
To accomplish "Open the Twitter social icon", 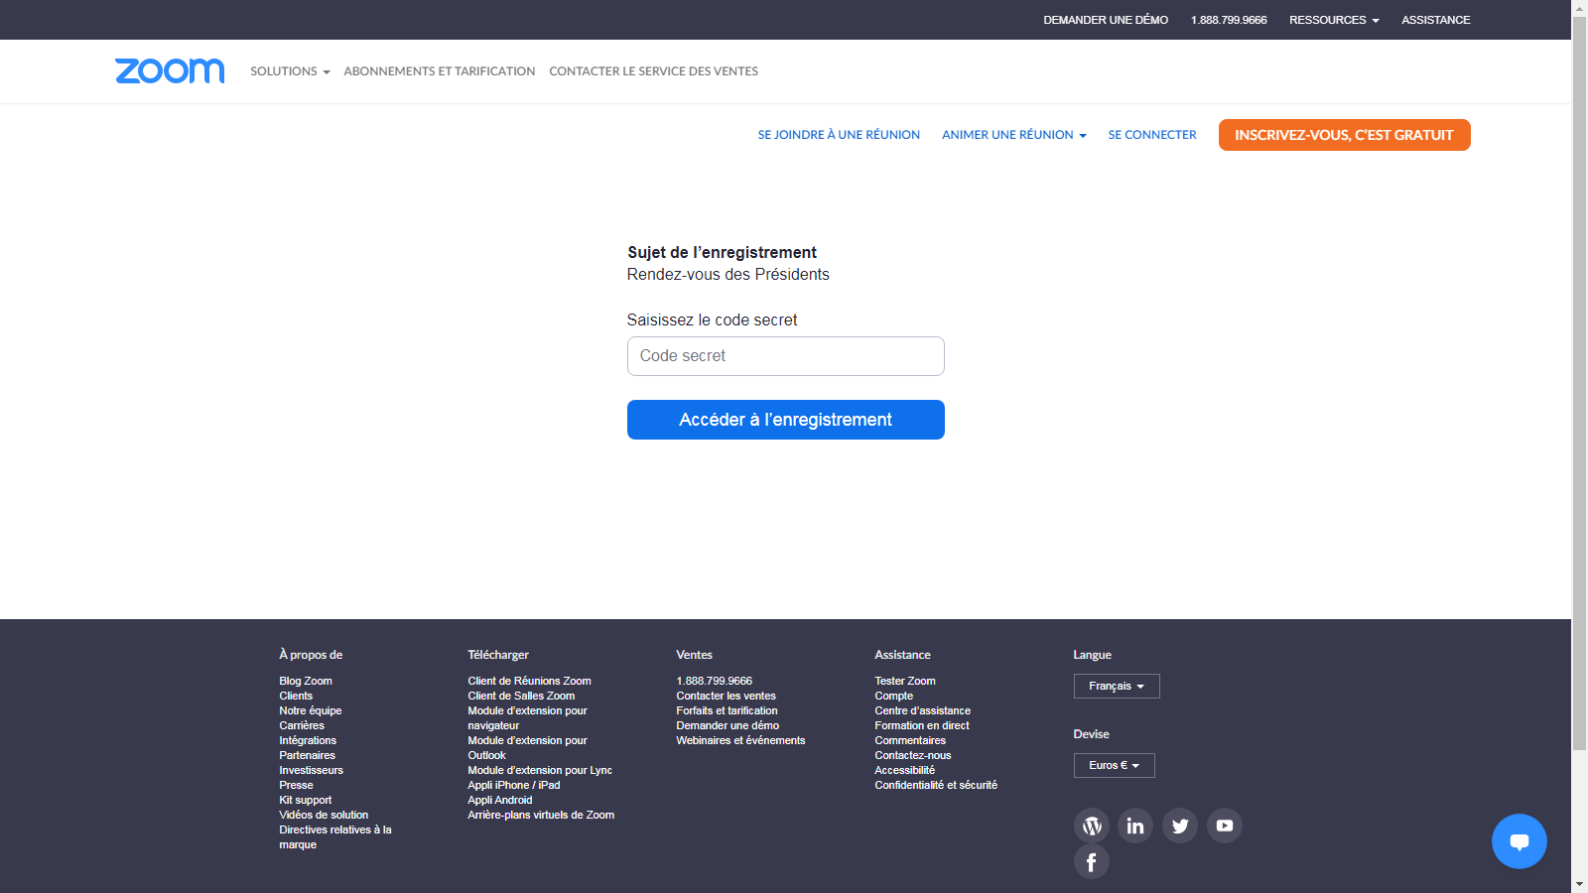I will 1180,826.
